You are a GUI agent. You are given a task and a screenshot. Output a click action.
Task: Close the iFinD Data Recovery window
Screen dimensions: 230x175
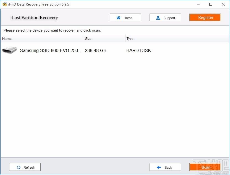(x=223, y=4)
